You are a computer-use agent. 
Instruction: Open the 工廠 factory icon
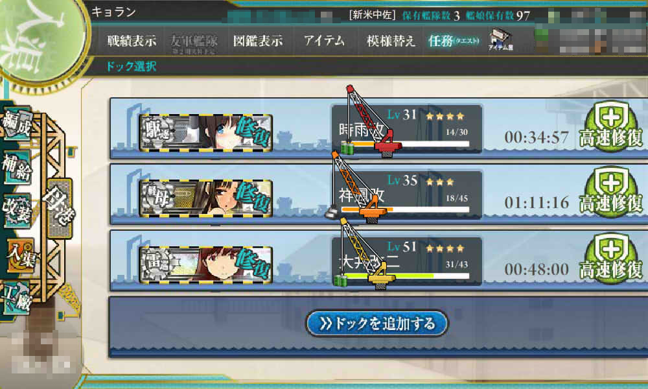pyautogui.click(x=17, y=298)
